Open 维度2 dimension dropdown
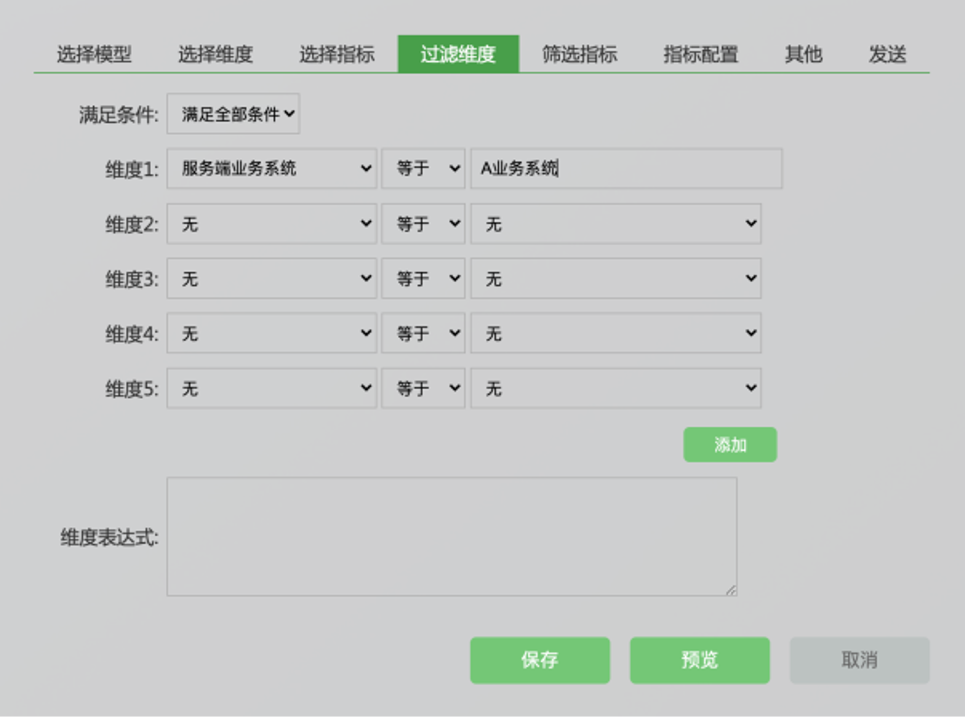The image size is (966, 718). 272,224
